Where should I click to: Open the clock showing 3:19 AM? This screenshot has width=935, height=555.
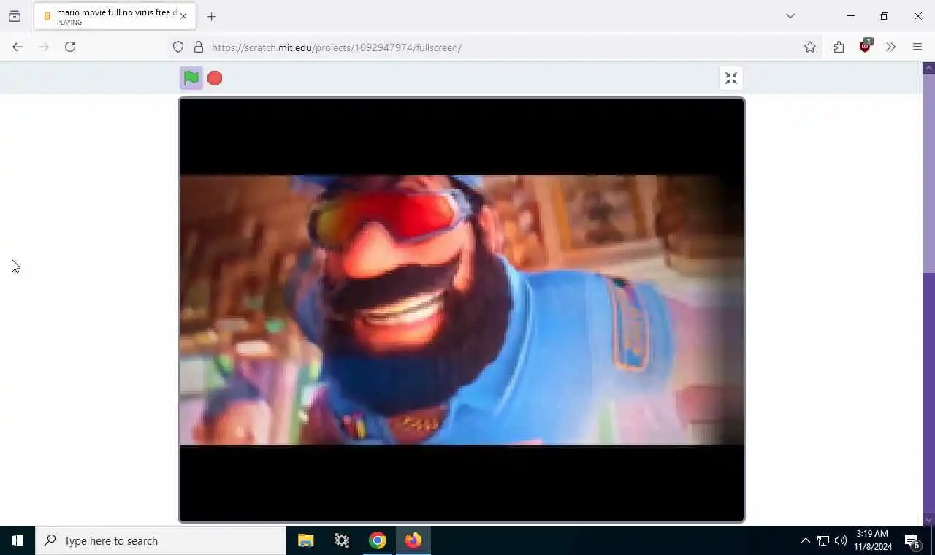coord(873,540)
